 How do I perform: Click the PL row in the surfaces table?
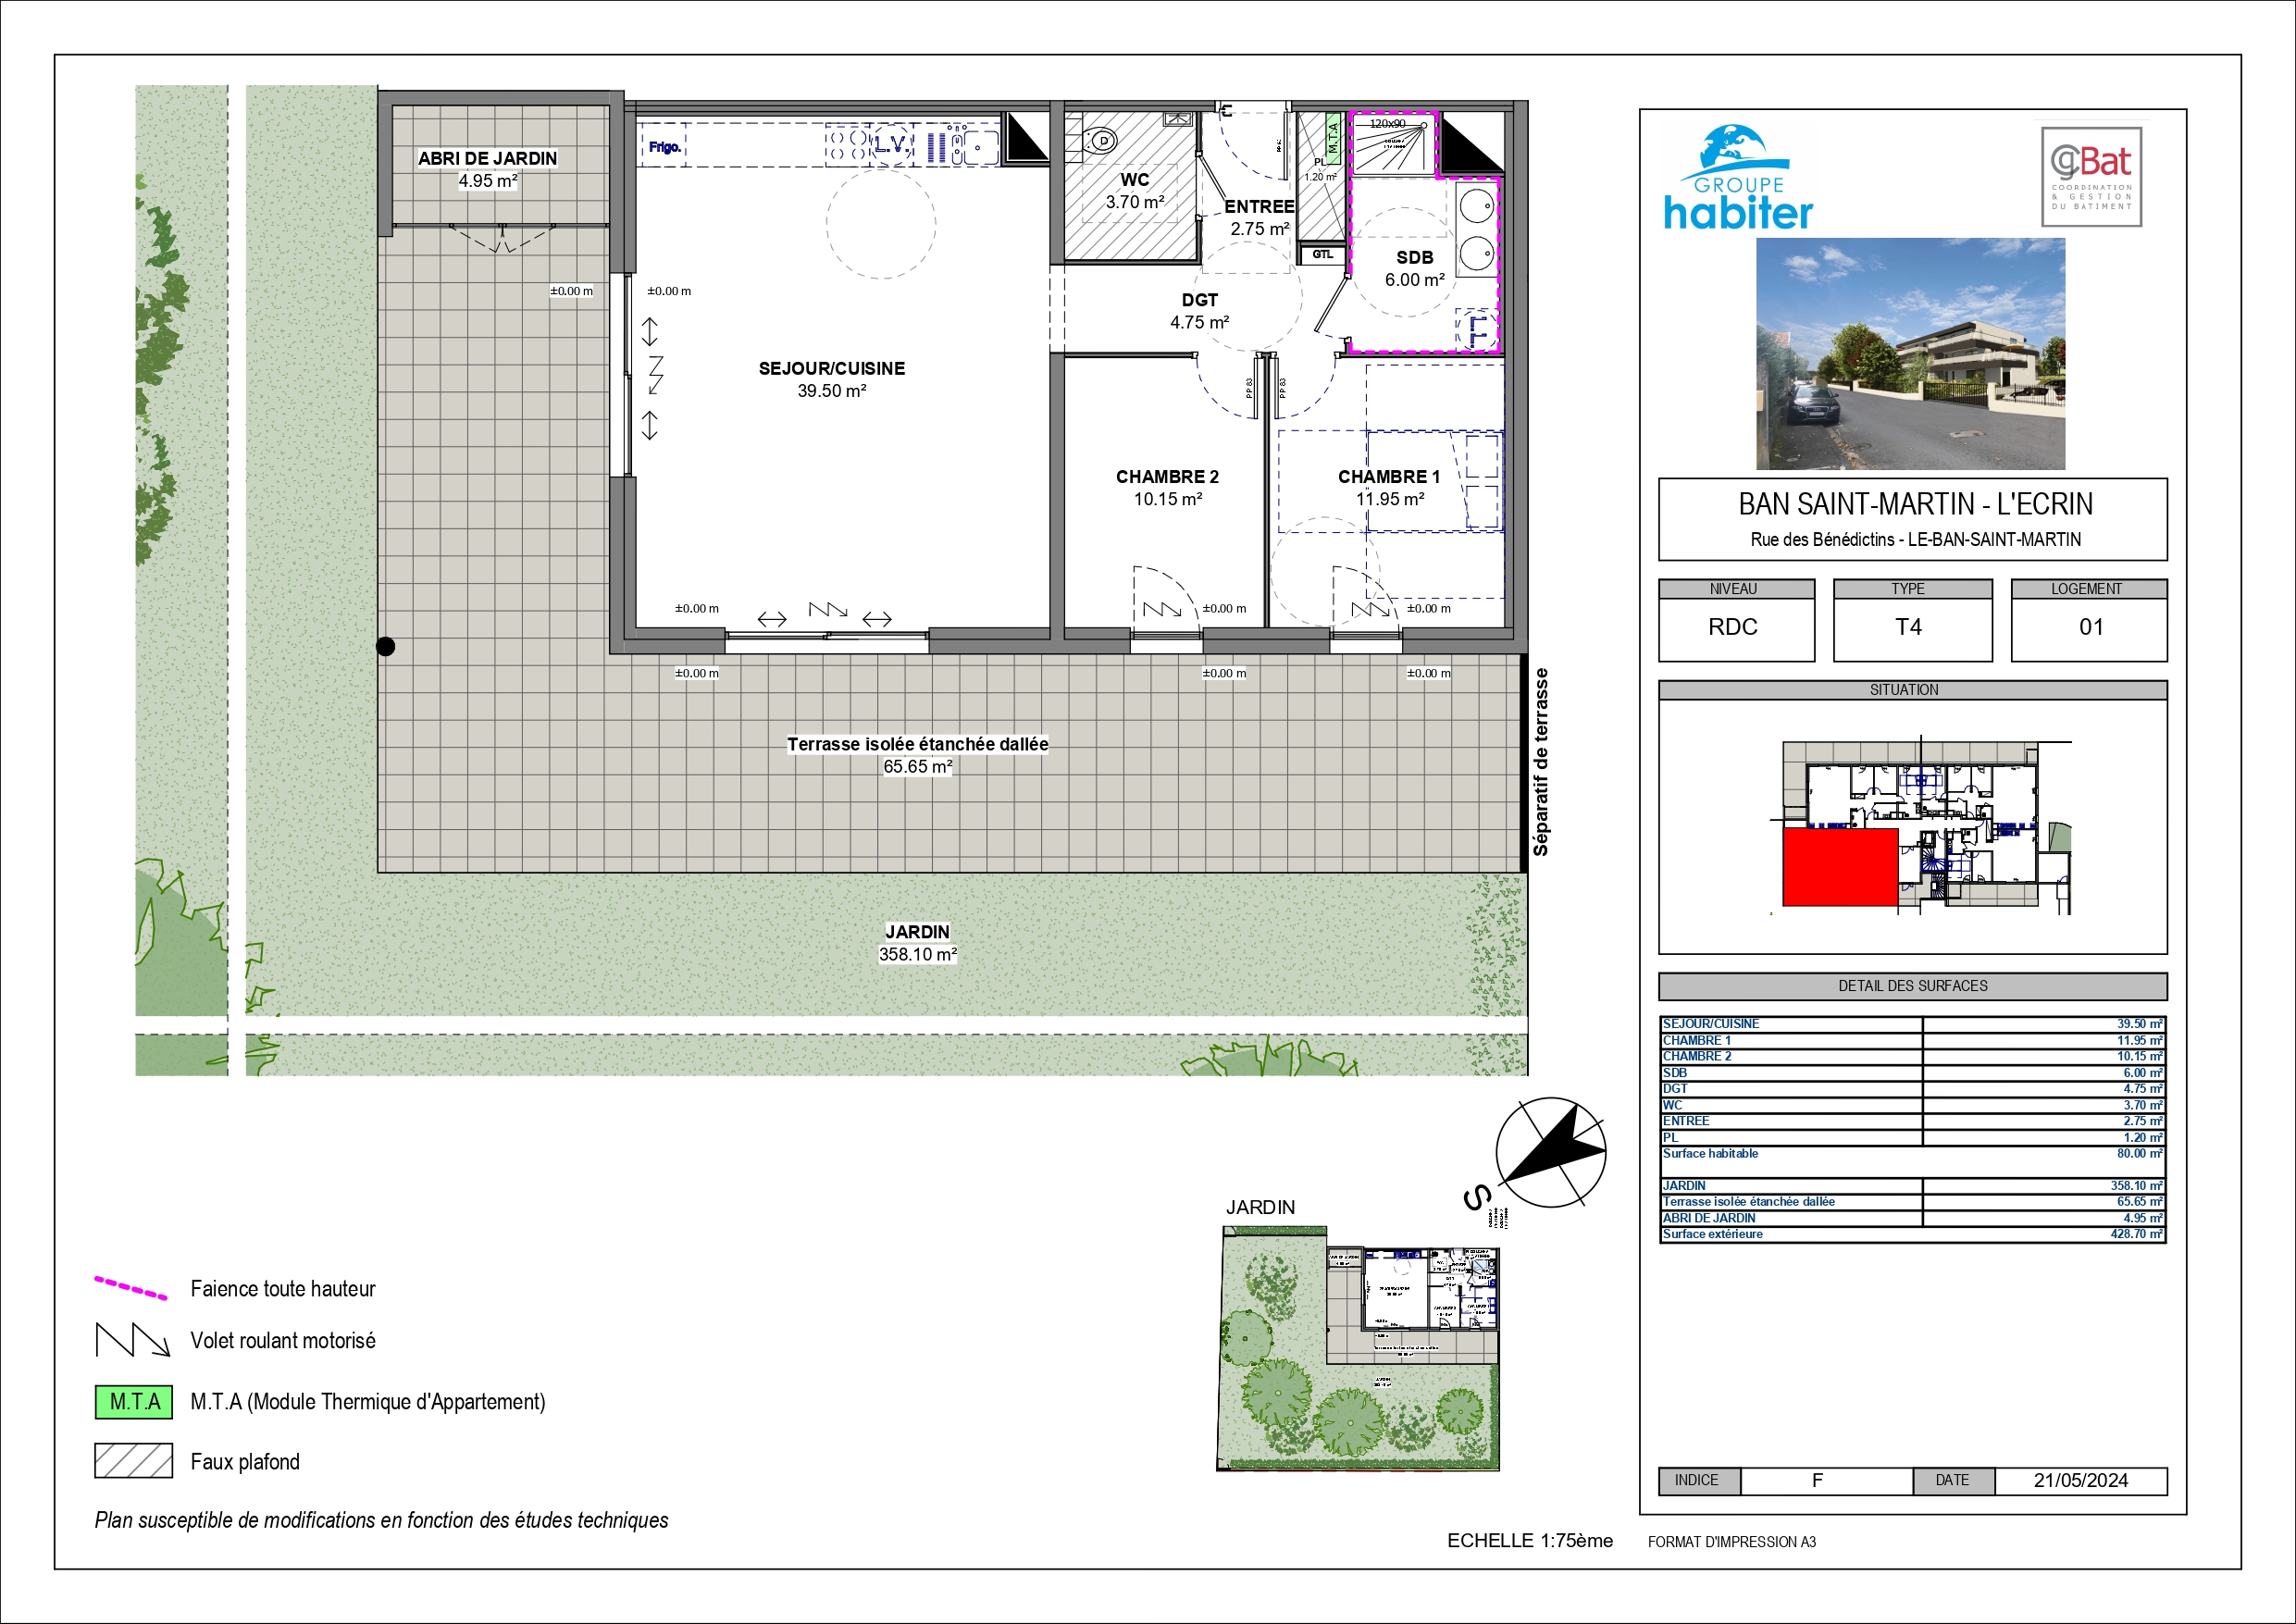[1913, 1137]
